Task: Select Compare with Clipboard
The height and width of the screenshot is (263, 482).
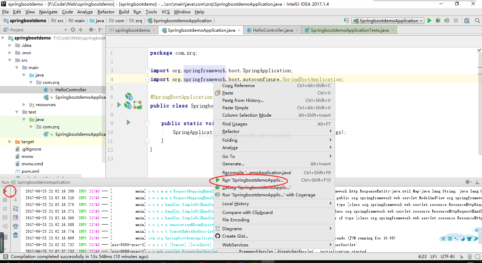Action: tap(274, 212)
